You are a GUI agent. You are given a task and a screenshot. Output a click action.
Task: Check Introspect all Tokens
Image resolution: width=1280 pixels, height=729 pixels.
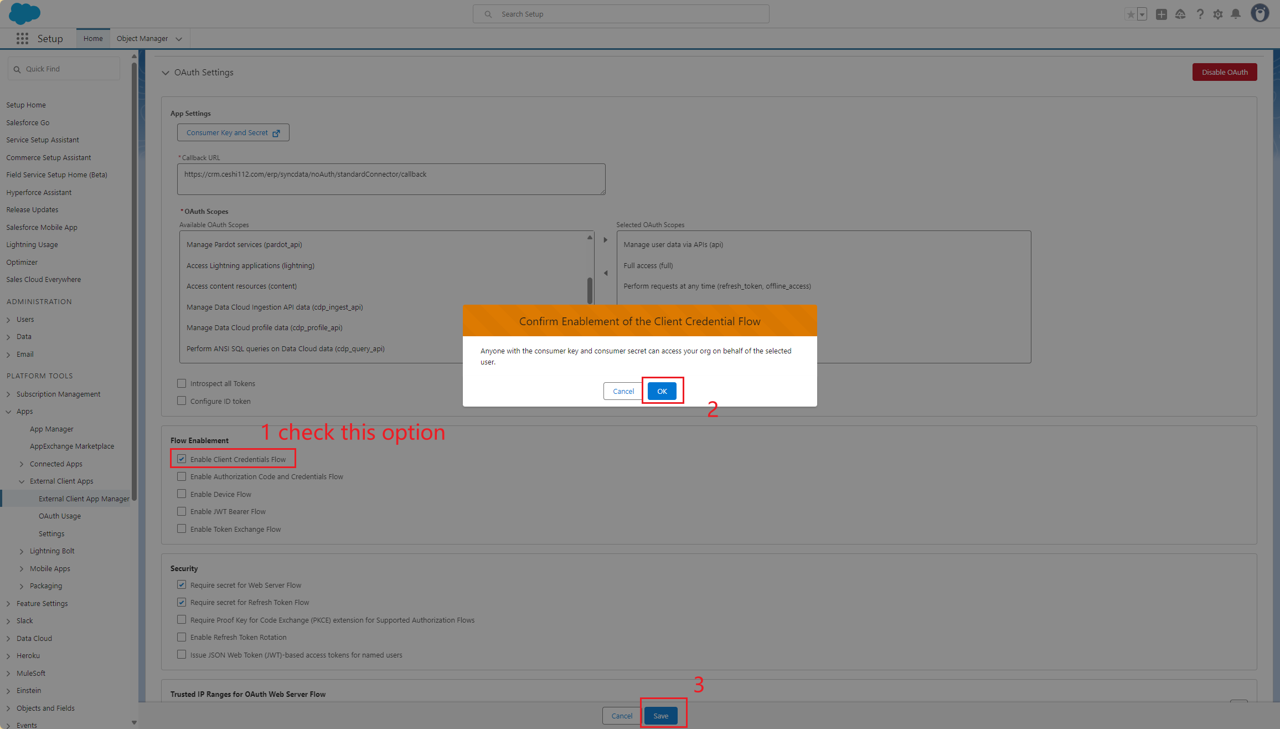(x=182, y=383)
